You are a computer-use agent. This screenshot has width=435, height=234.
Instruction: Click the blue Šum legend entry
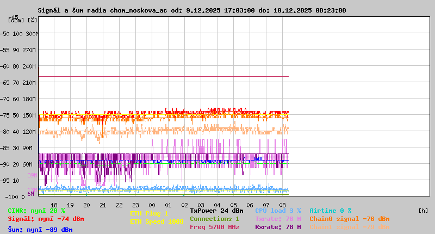click(40, 230)
